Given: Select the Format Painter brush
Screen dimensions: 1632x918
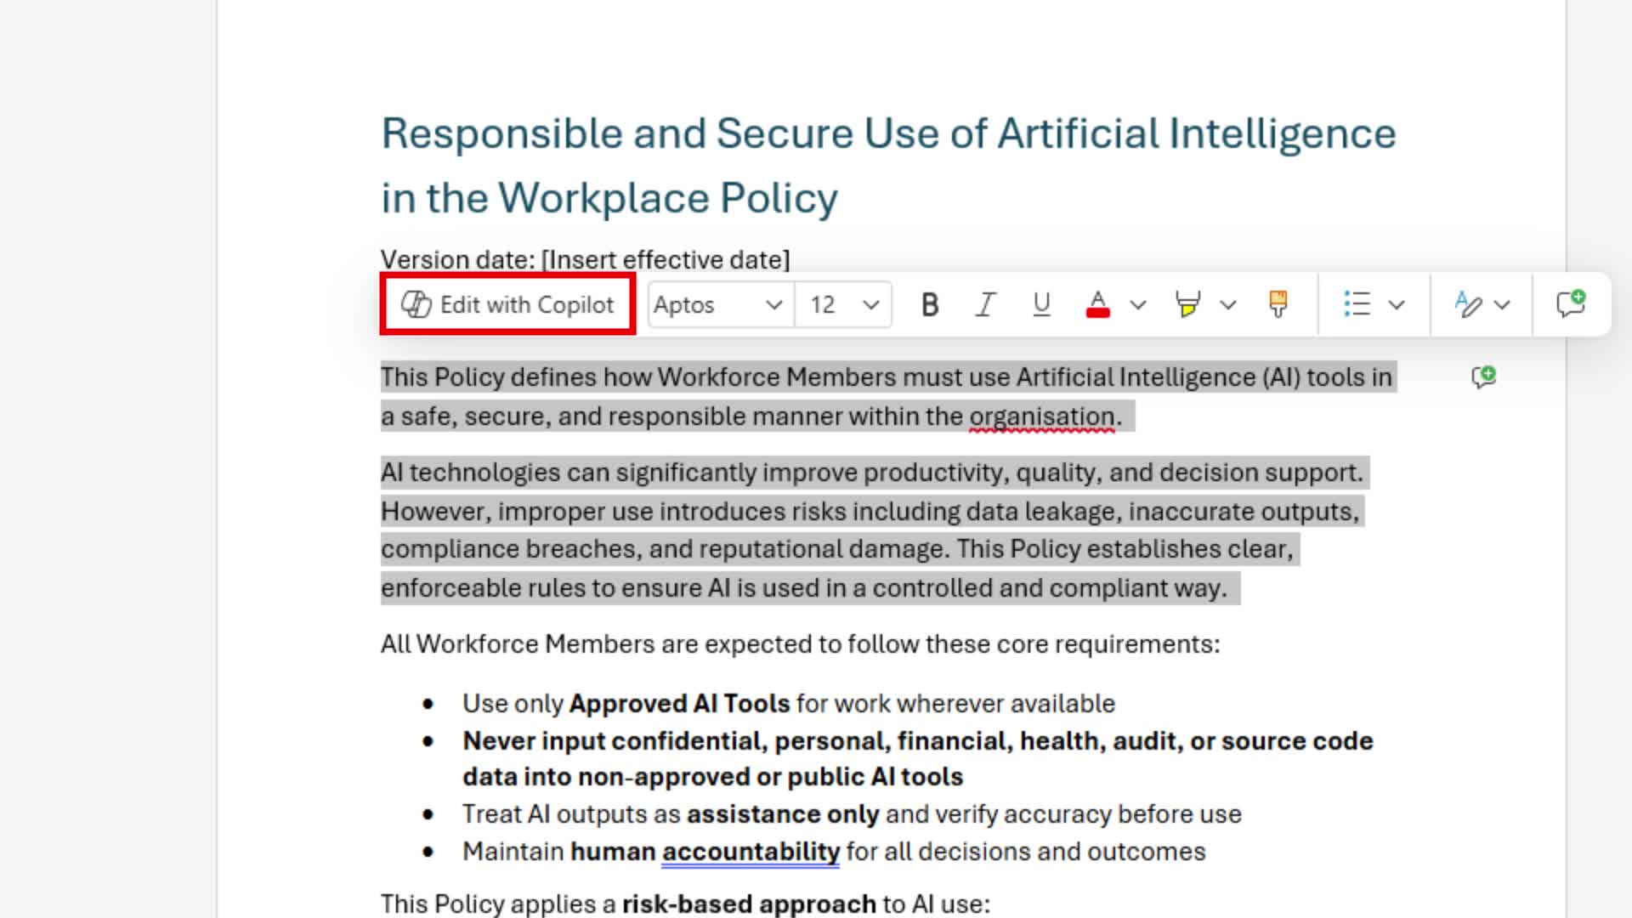Looking at the screenshot, I should [x=1278, y=304].
